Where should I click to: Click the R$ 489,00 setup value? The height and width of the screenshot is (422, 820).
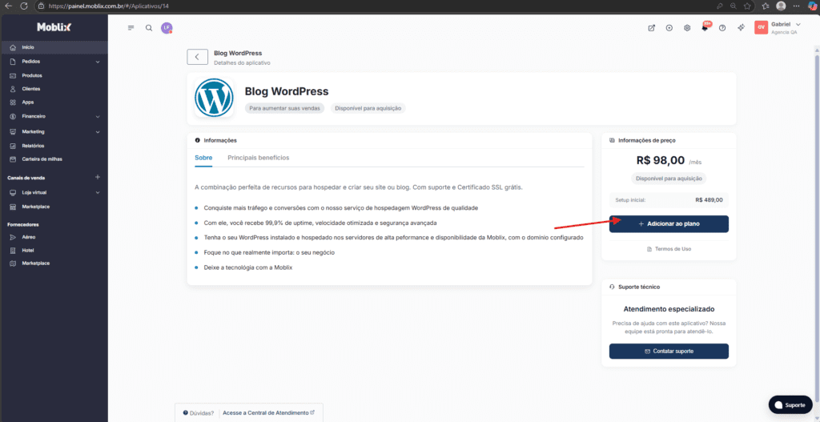coord(709,199)
